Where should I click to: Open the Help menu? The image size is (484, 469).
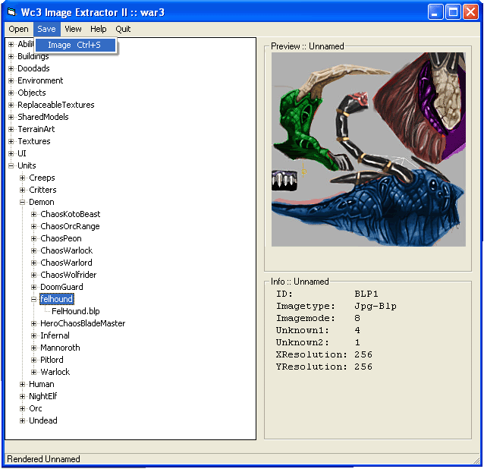point(98,29)
